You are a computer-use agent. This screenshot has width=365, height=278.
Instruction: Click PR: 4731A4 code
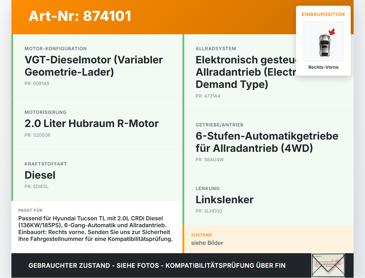click(x=208, y=96)
